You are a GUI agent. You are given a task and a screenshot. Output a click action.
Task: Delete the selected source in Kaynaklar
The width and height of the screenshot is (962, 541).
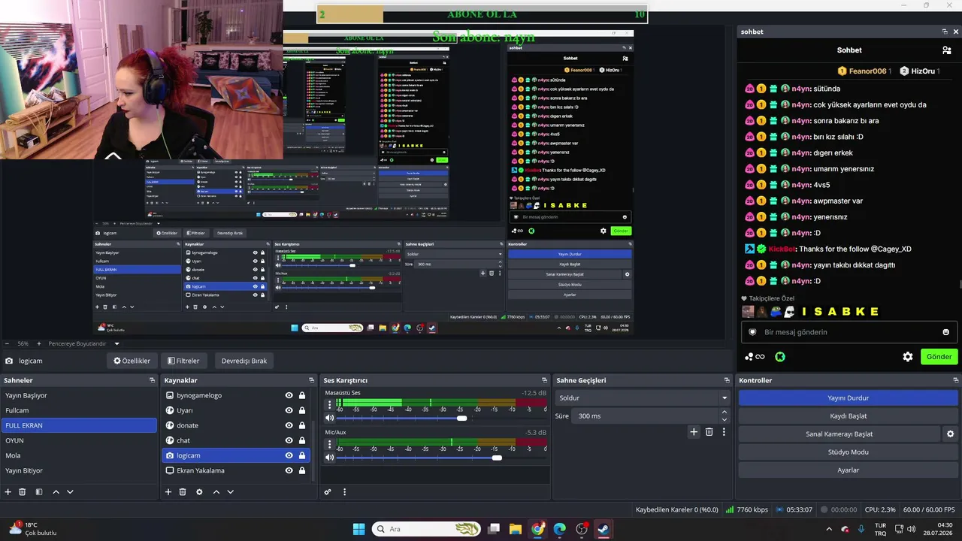point(183,492)
